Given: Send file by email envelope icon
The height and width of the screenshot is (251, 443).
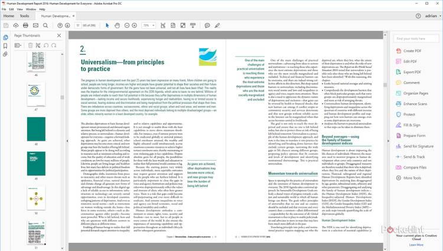Looking at the screenshot, I should coord(35,25).
